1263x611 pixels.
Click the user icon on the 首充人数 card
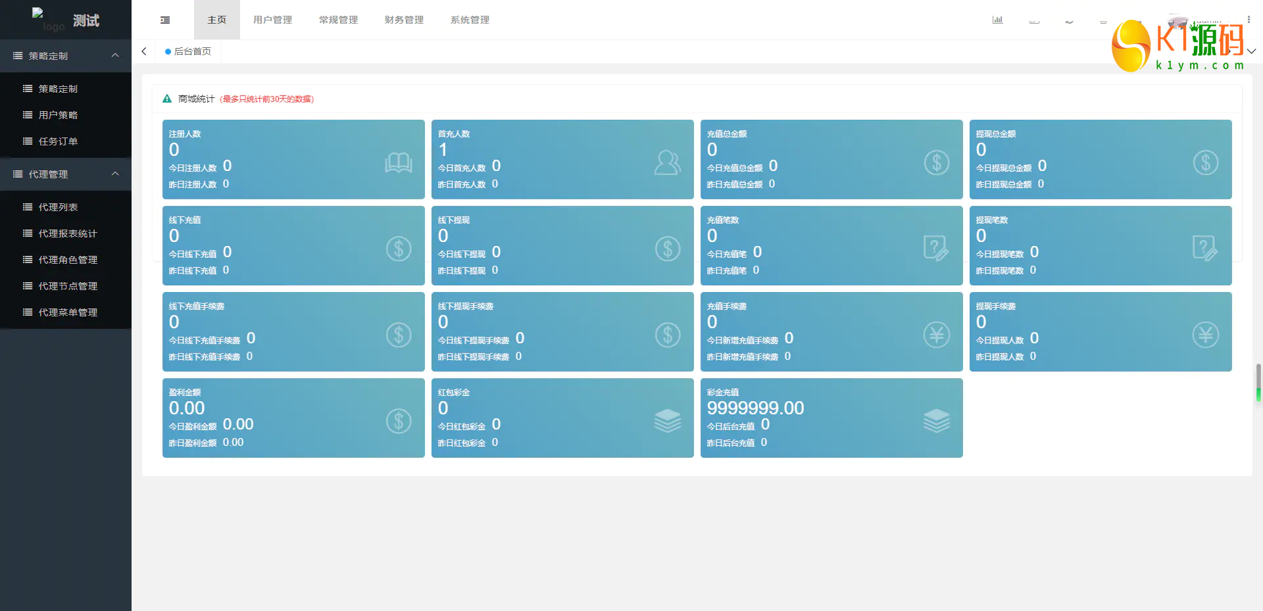point(668,162)
